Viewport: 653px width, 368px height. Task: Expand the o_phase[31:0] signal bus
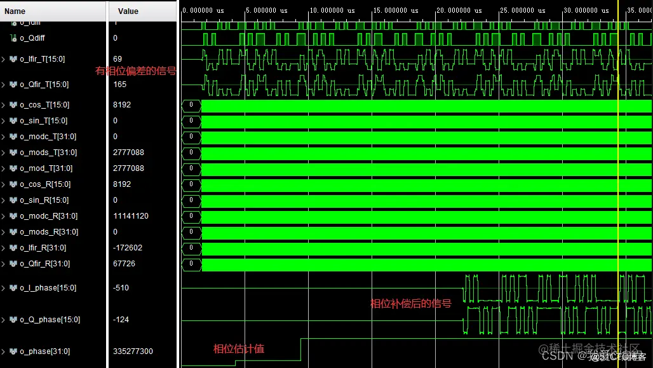tap(3, 351)
